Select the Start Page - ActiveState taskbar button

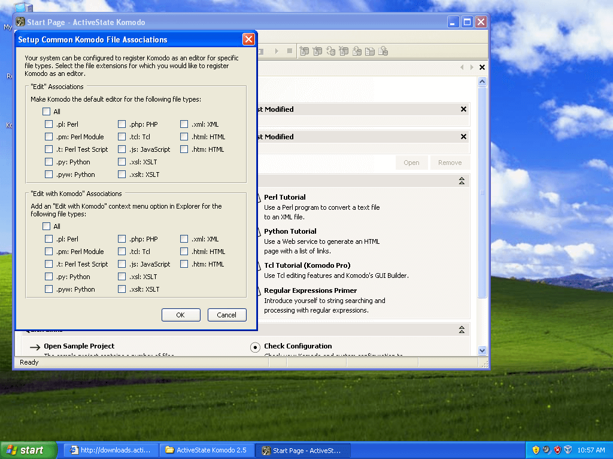(302, 450)
